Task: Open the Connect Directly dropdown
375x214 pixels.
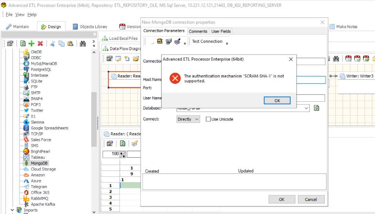Action: coord(188,119)
